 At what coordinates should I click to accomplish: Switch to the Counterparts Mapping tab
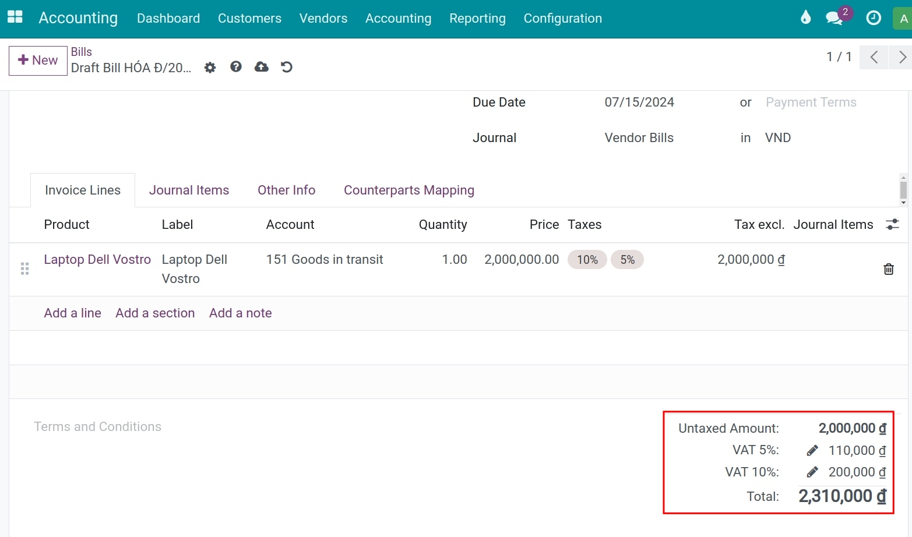point(409,190)
